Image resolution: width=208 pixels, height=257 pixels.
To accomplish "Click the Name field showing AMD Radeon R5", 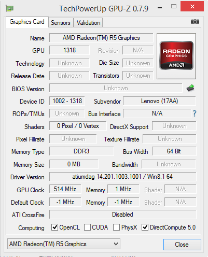I will (101, 38).
